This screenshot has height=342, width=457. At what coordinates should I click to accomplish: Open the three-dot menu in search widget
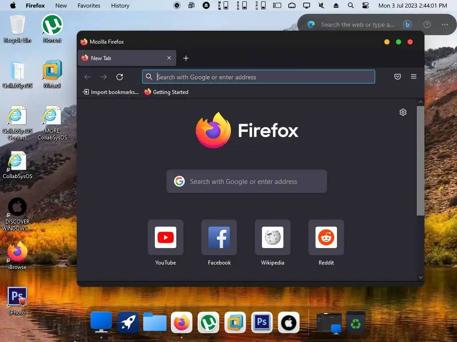[x=445, y=25]
